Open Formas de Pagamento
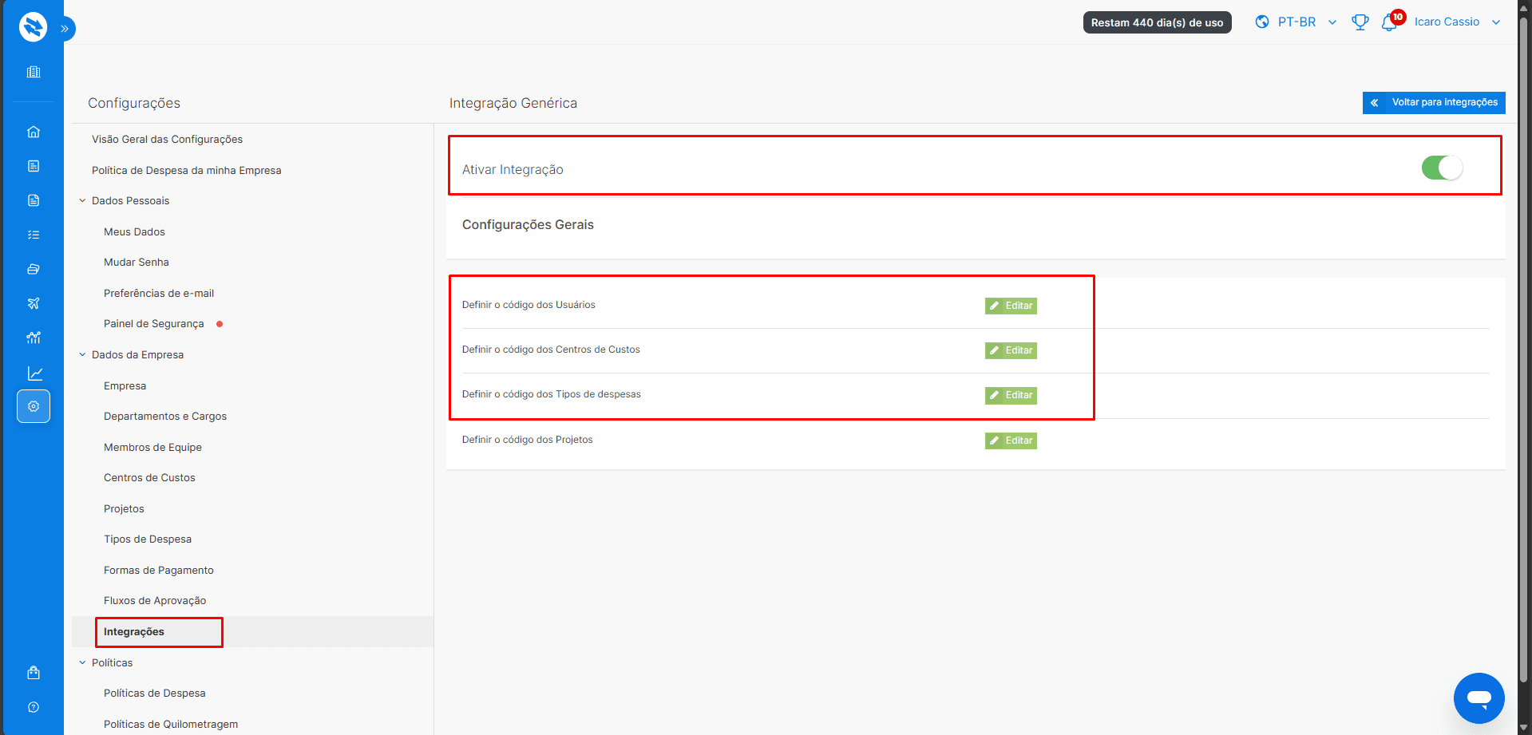1532x735 pixels. click(159, 570)
